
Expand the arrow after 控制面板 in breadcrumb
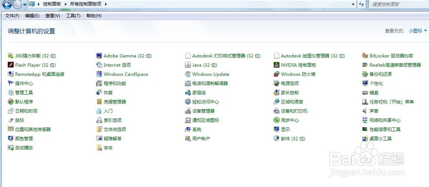point(65,4)
